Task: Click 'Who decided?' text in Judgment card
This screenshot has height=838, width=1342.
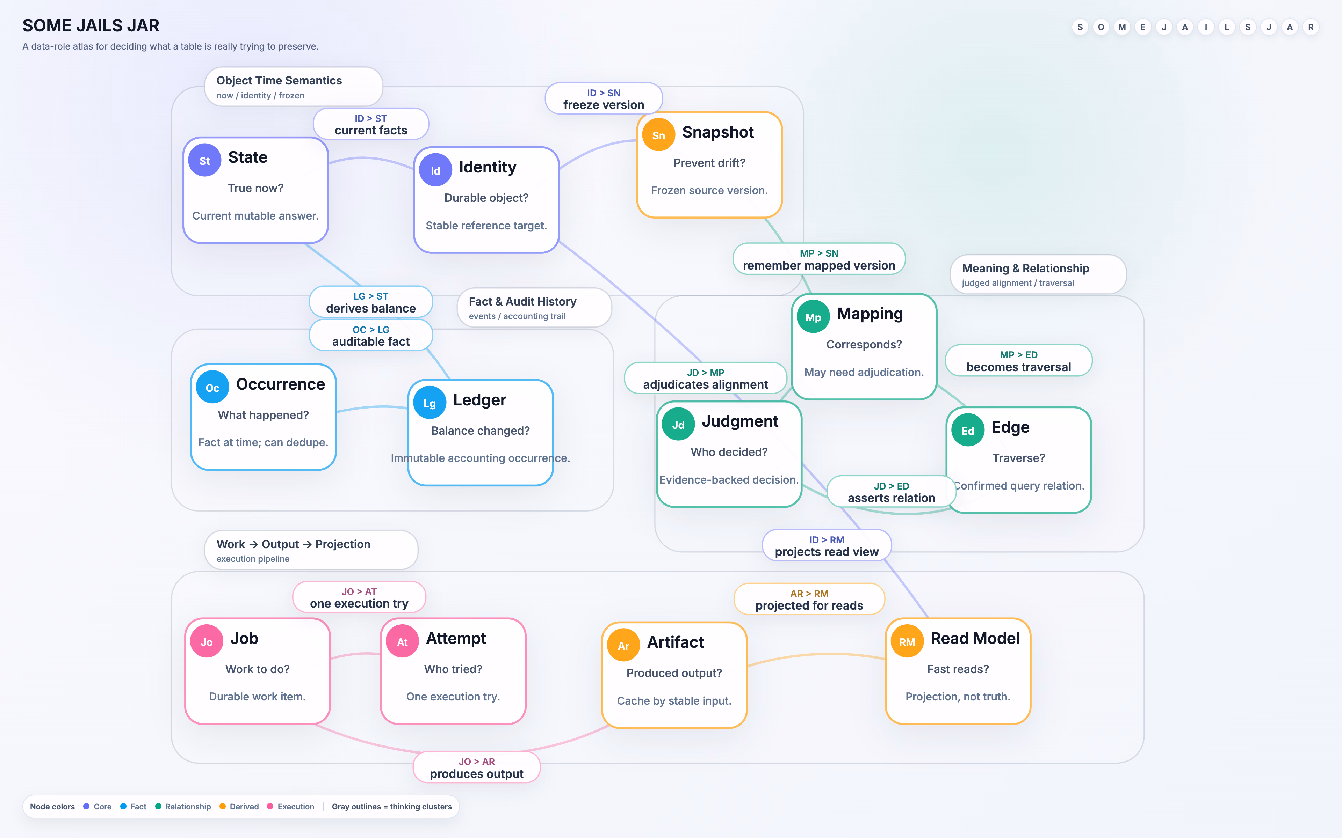Action: coord(729,452)
